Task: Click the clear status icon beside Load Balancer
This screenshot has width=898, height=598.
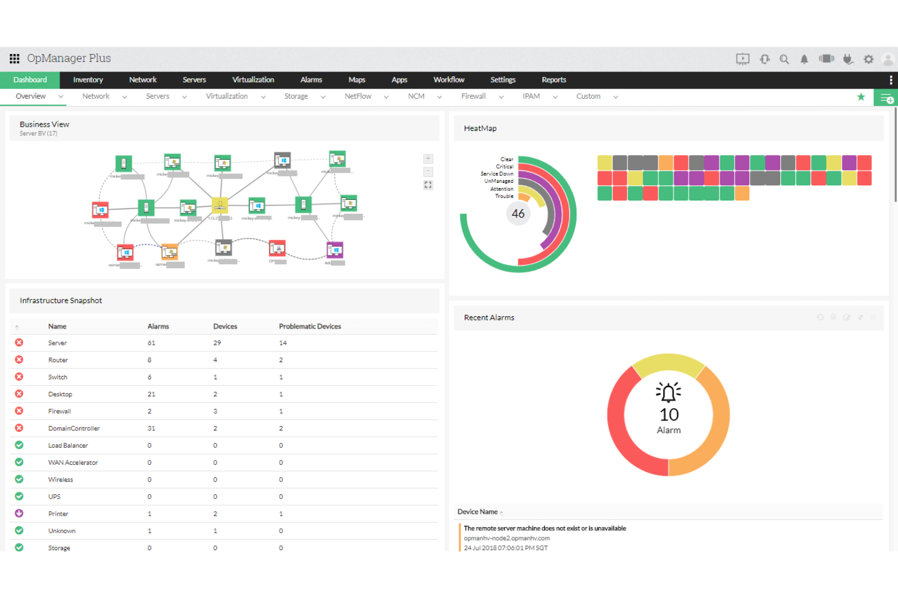Action: [19, 445]
